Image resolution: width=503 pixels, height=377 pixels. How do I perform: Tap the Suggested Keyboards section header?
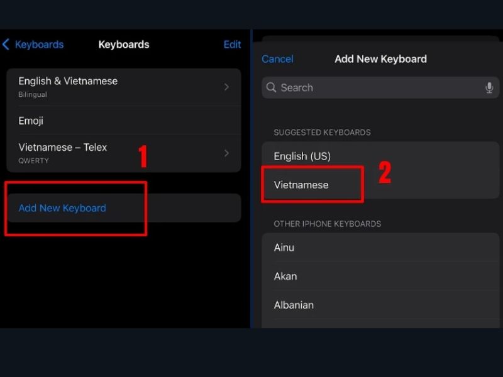[x=322, y=133]
